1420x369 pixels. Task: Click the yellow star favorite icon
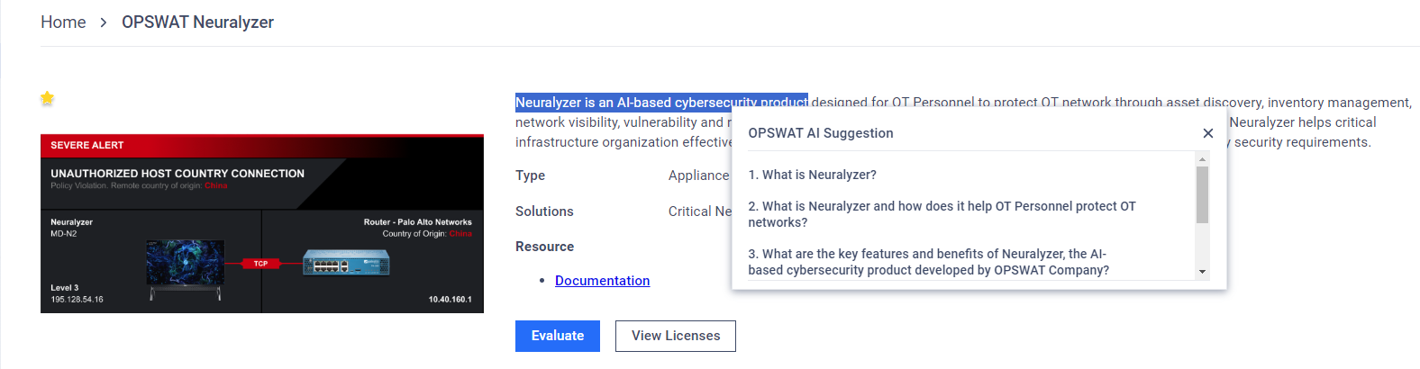pyautogui.click(x=48, y=98)
